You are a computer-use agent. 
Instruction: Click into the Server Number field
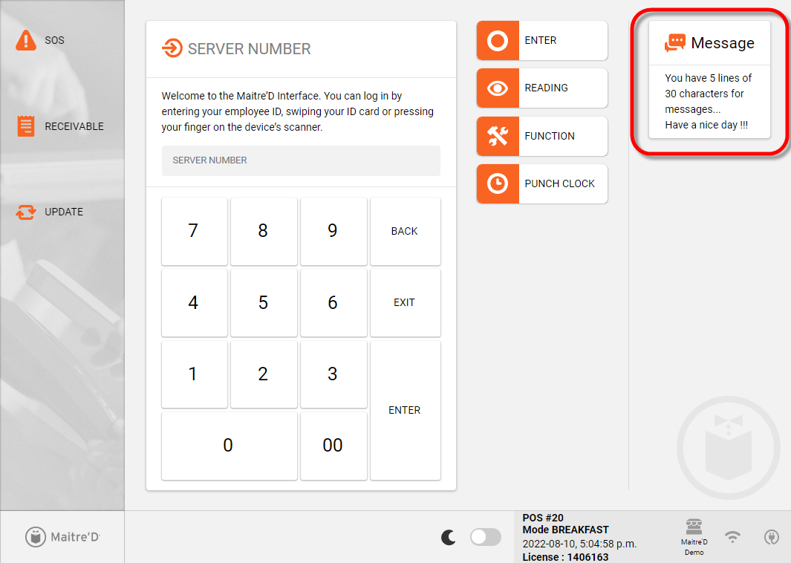point(301,160)
